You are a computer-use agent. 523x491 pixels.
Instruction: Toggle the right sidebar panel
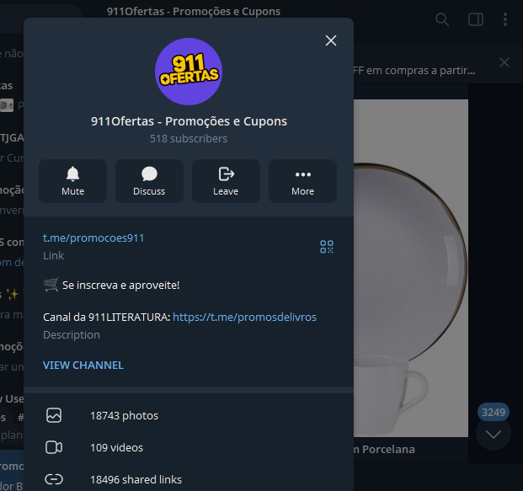tap(476, 19)
